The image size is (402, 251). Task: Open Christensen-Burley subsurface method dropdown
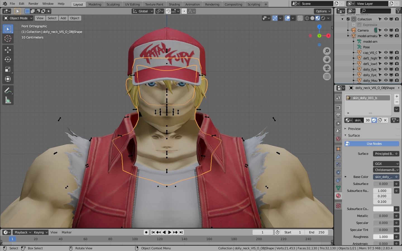[386, 170]
